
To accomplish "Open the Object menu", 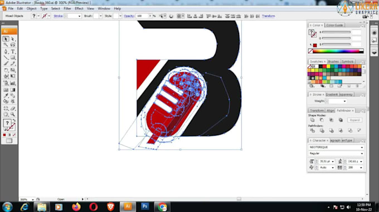I will pyautogui.click(x=31, y=8).
